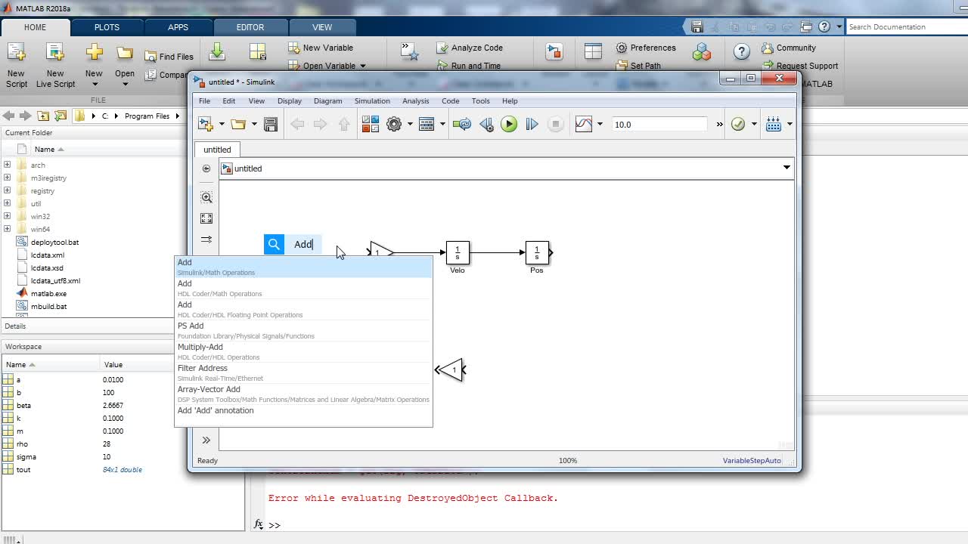Screen dimensions: 968x544
Task: Open the Simulink Tools menu
Action: (481, 101)
